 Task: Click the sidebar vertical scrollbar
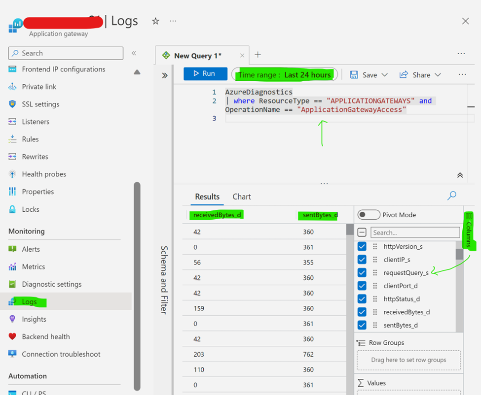click(x=137, y=286)
